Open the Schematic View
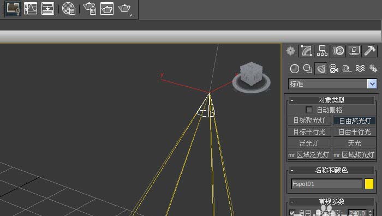Viewport: 382px width, 216px height. pyautogui.click(x=48, y=9)
